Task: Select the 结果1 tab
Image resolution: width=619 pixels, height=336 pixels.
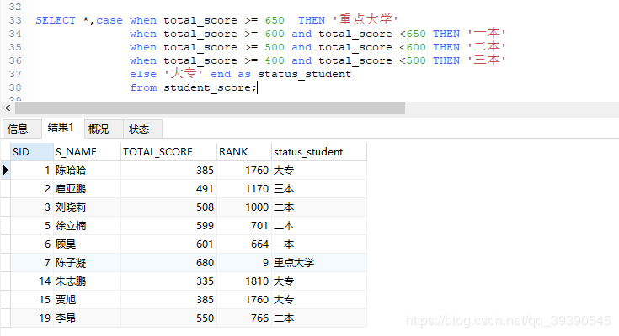Action: coord(62,128)
